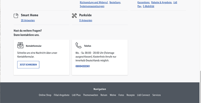Screen dimensions: 201x103
Task: Select 'Lidl Plus' in footer navigation
Action: [x=76, y=95]
